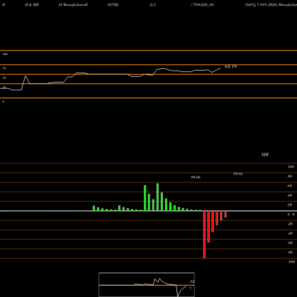Click the RSI axis label 0
The height and width of the screenshot is (297, 297).
(x=3, y=102)
